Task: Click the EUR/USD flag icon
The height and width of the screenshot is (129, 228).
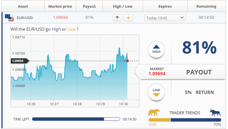Action: tap(9, 18)
